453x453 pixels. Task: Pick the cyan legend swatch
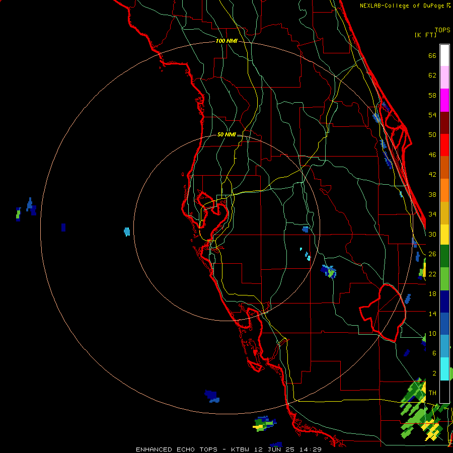[x=444, y=369]
